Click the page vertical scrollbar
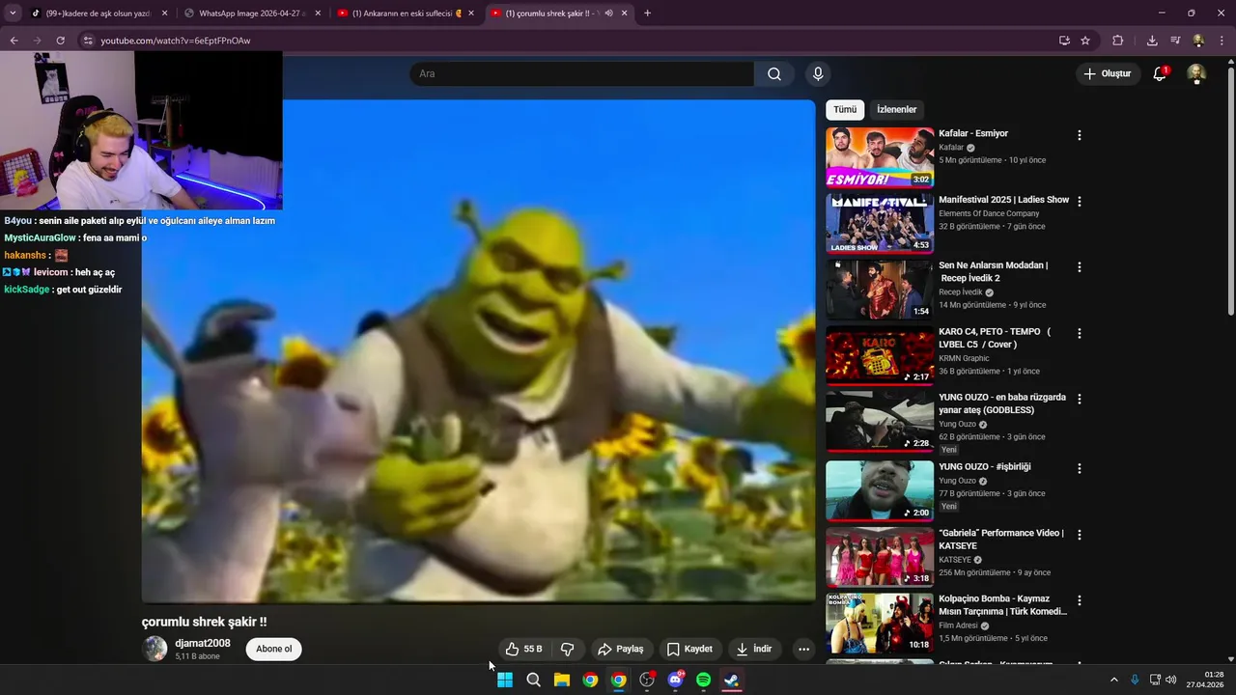The image size is (1236, 695). [x=1230, y=193]
